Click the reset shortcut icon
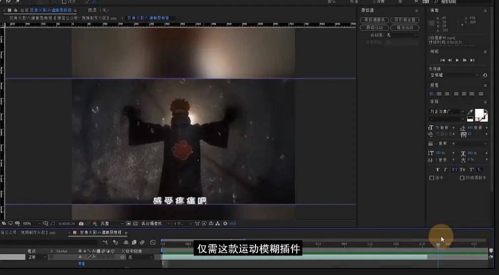This screenshot has width=499, height=275. (485, 76)
